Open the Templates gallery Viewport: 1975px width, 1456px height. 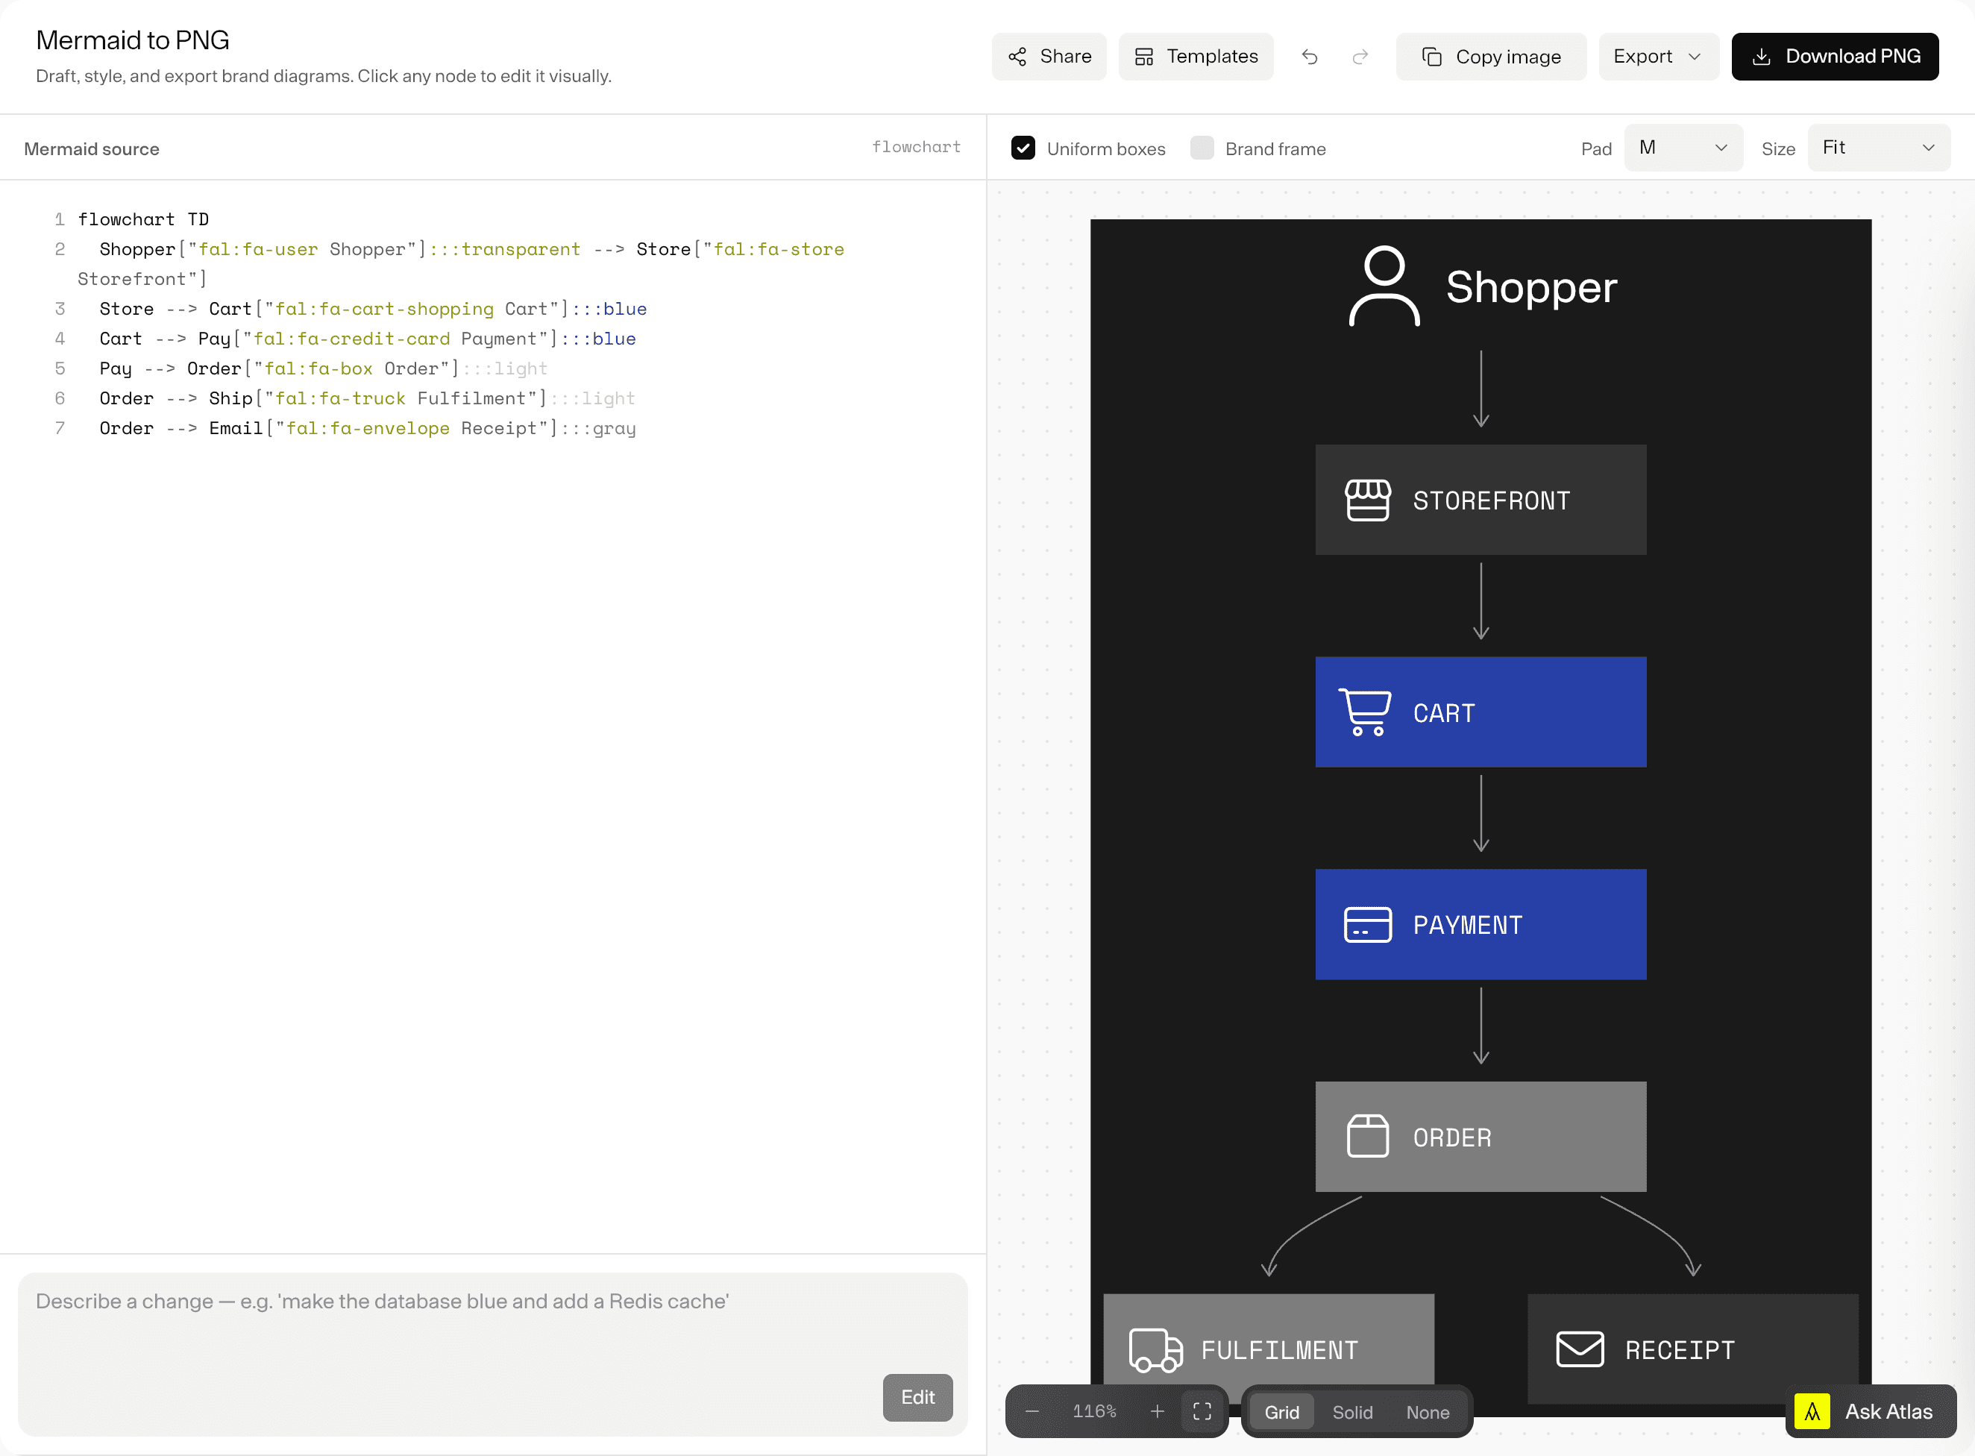(x=1196, y=57)
